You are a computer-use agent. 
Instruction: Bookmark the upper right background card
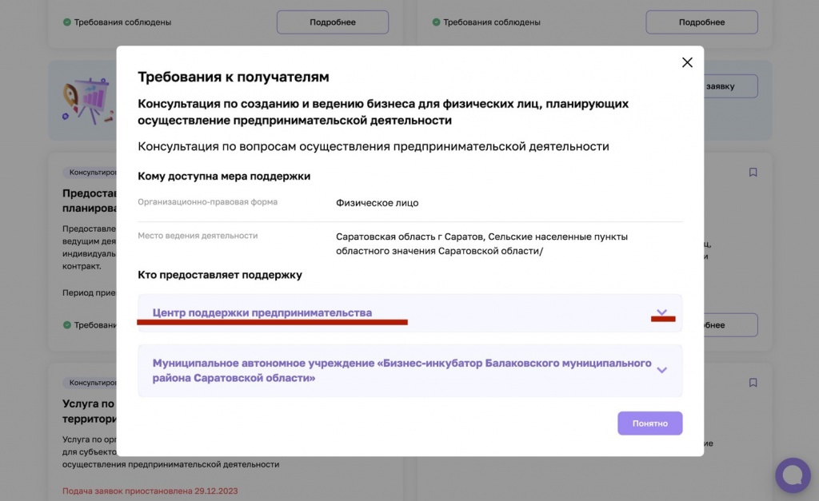pyautogui.click(x=753, y=172)
